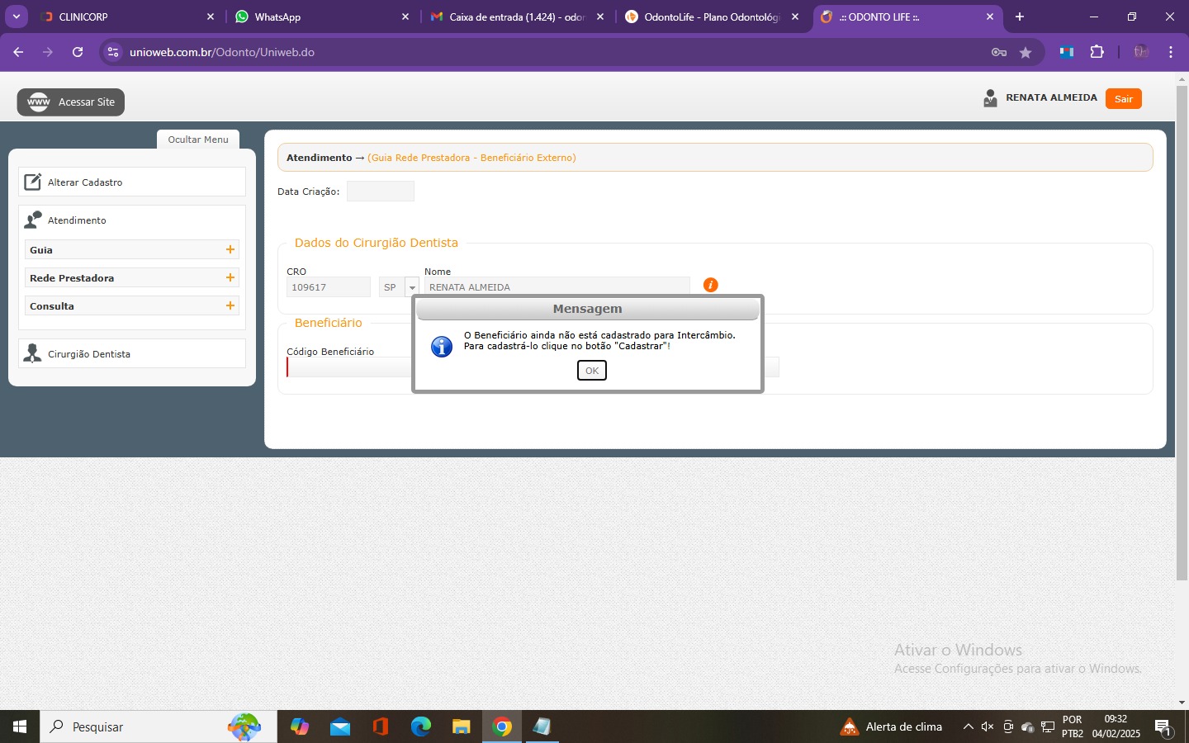Bookmark this page with the star icon

point(1026,52)
